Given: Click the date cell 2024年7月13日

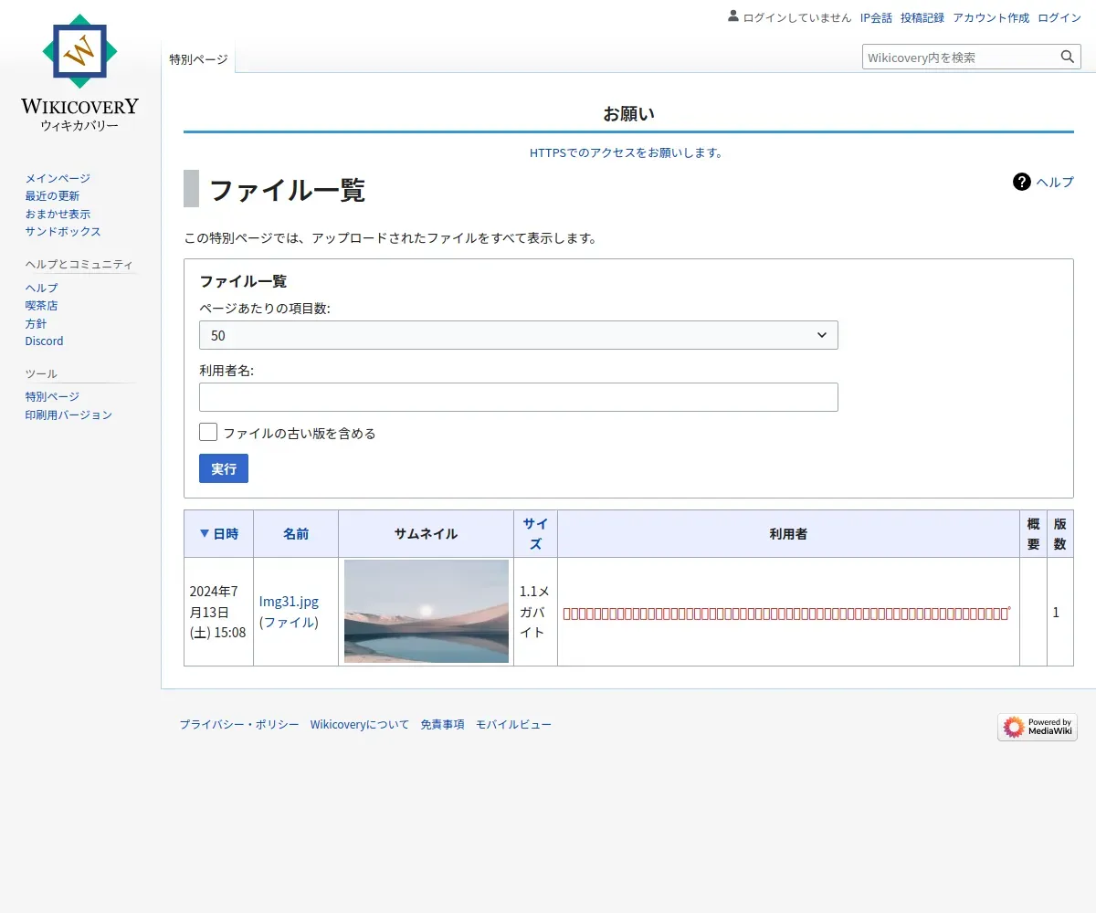Looking at the screenshot, I should (218, 612).
